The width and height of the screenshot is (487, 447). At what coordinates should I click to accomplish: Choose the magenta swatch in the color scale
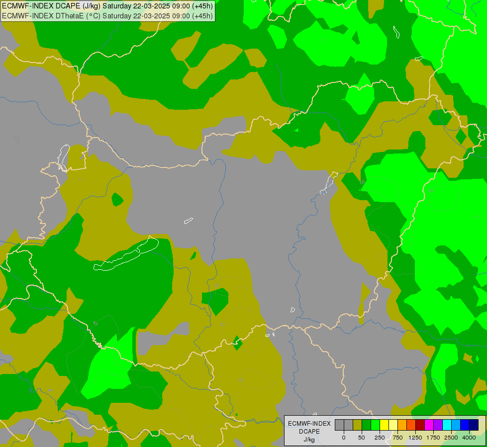point(429,425)
